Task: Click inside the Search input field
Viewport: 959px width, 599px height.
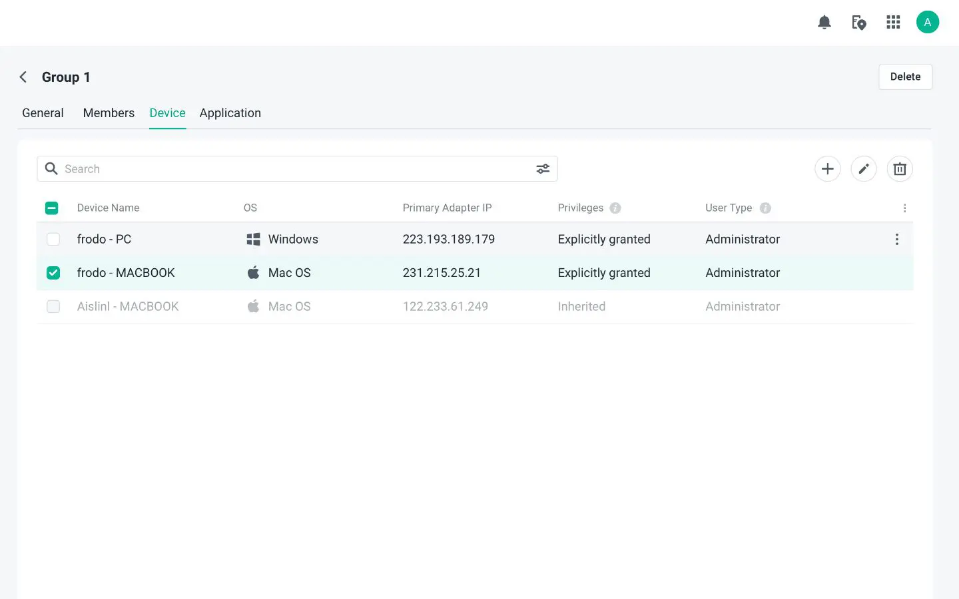Action: [200, 168]
